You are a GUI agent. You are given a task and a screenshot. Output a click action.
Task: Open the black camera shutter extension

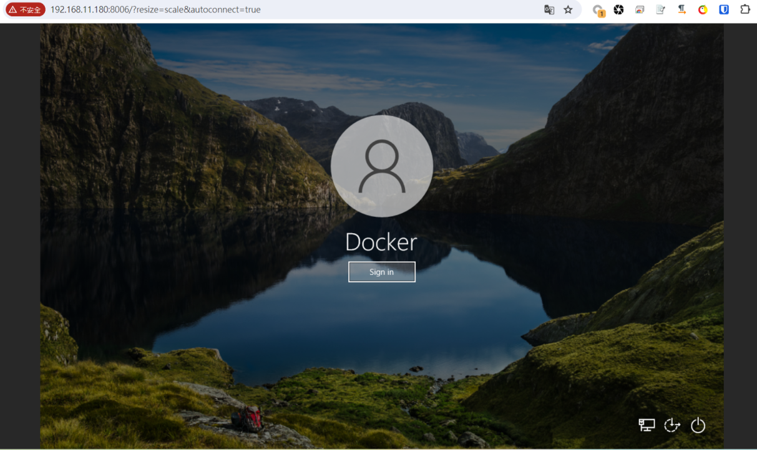(618, 10)
